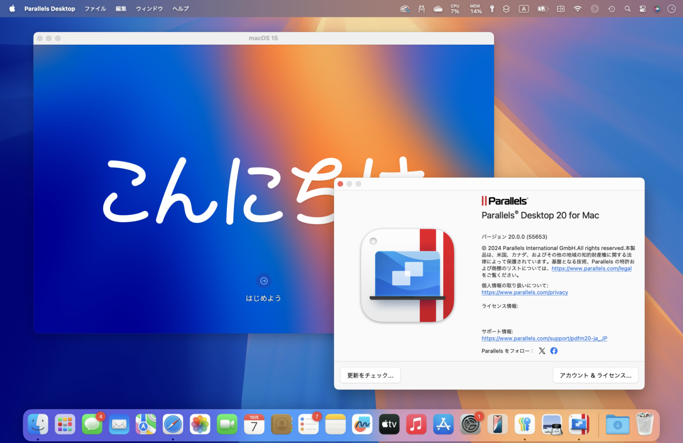
Task: Click the 更新をチェック... button
Action: pos(370,375)
